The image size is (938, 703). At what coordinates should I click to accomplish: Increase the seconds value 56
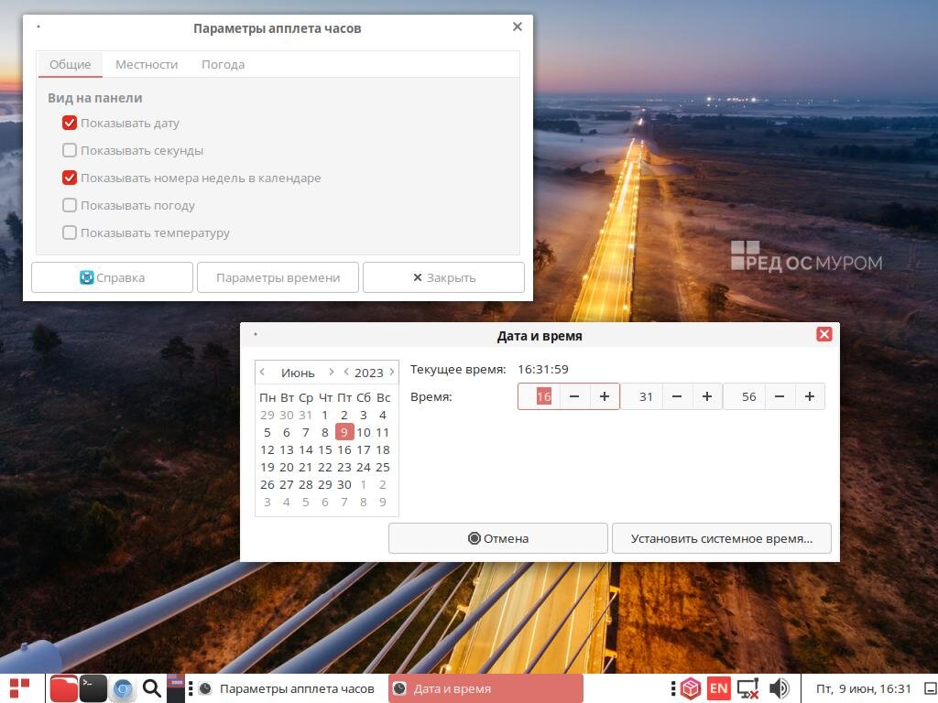click(x=810, y=396)
